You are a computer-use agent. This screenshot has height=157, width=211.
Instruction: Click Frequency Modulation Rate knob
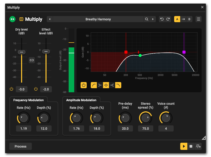24,118
